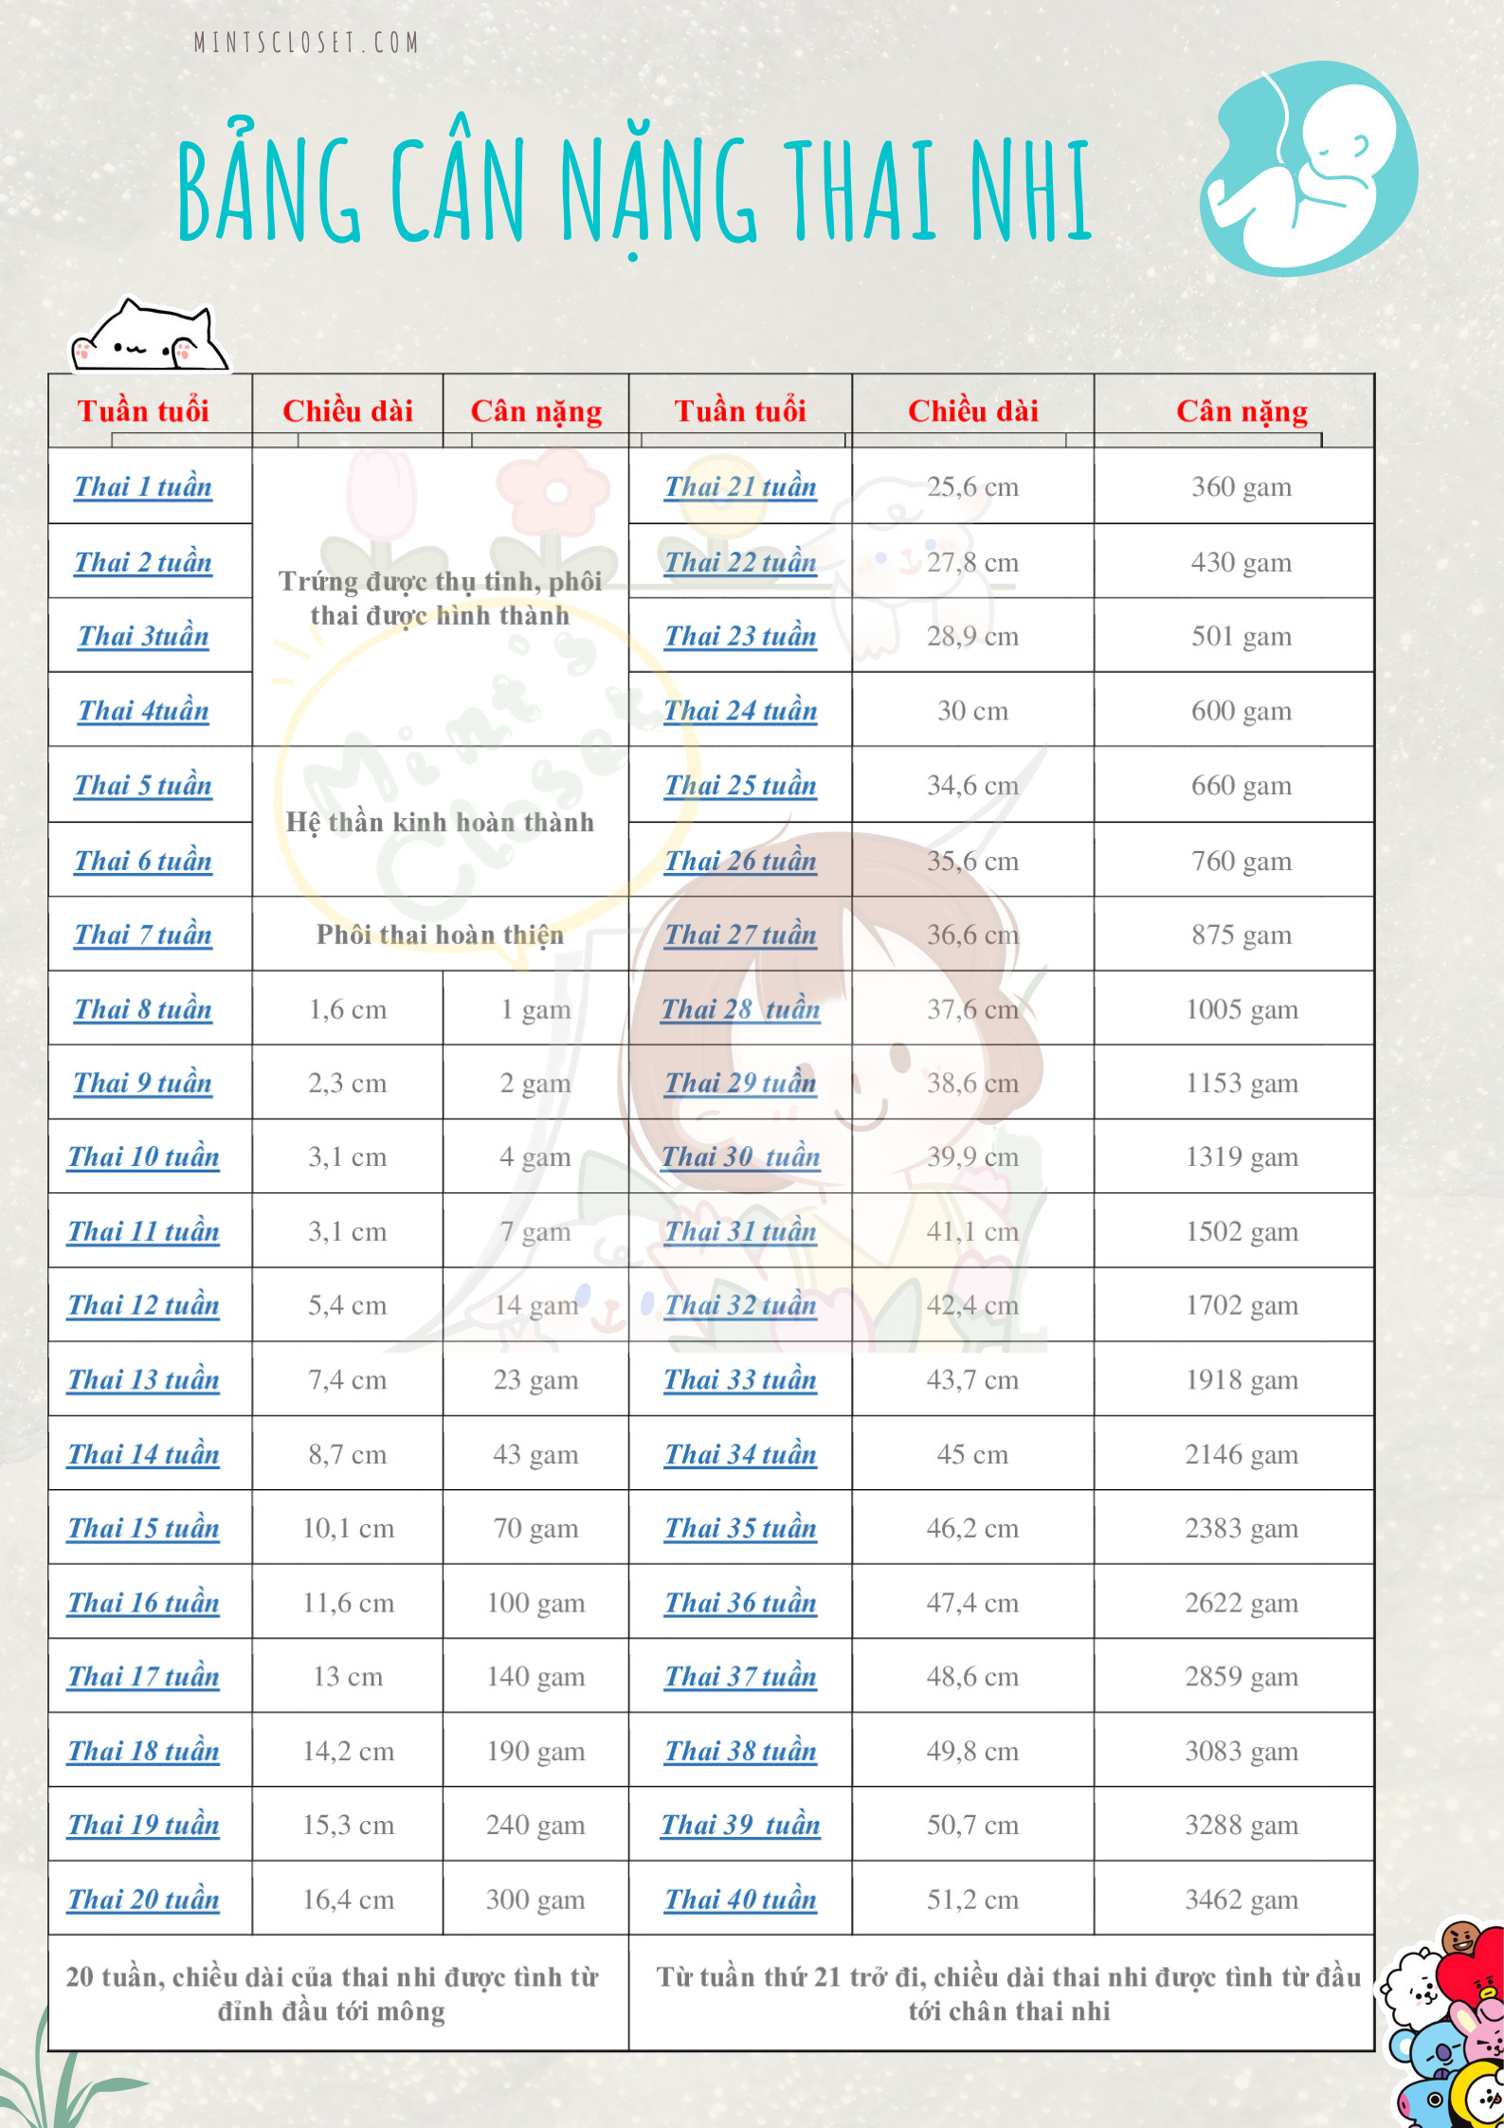Click the Thai 8 tuần link

point(143,1009)
